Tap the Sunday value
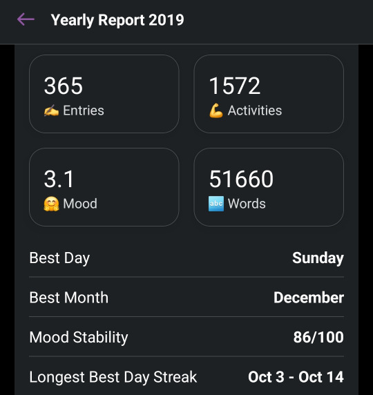 (x=318, y=258)
